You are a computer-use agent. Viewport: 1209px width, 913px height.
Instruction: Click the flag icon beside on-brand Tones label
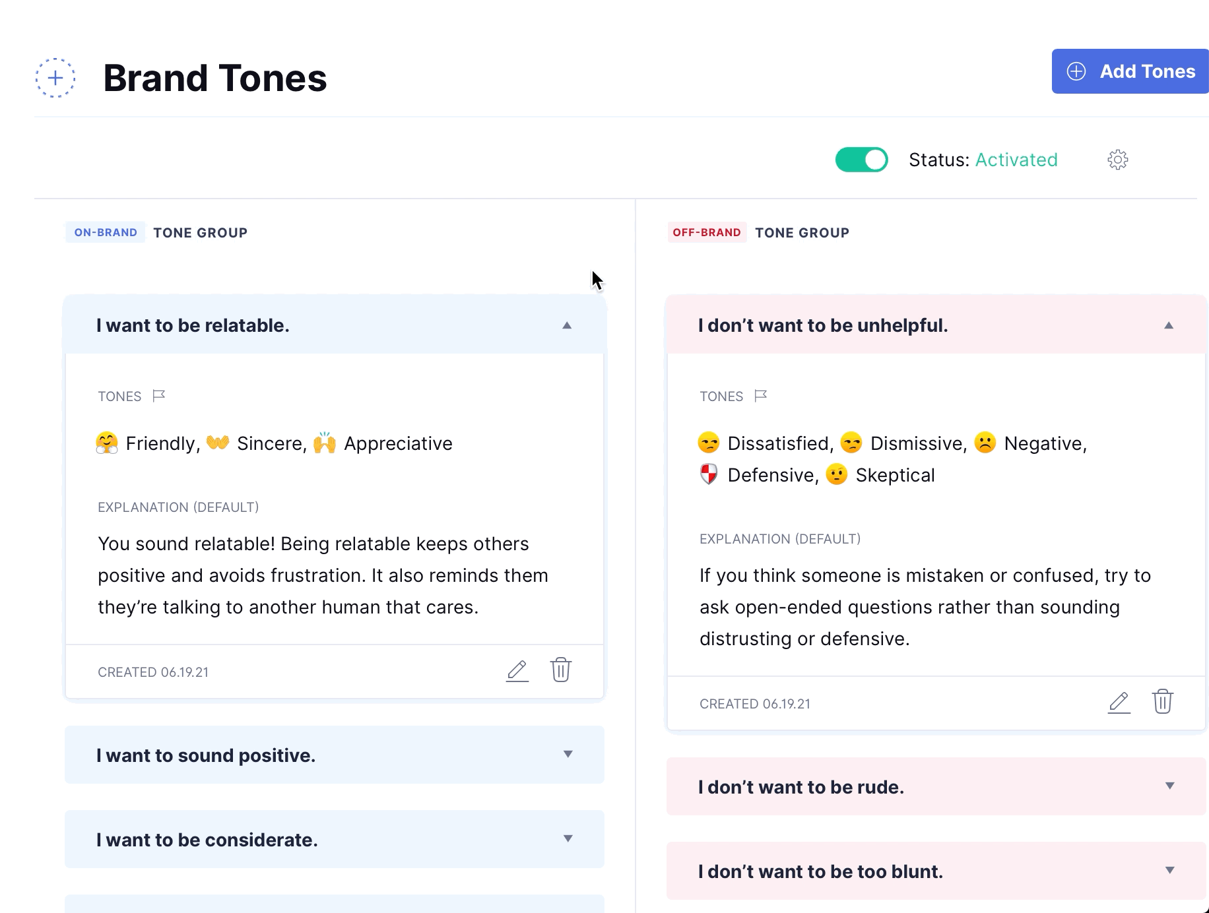(158, 396)
